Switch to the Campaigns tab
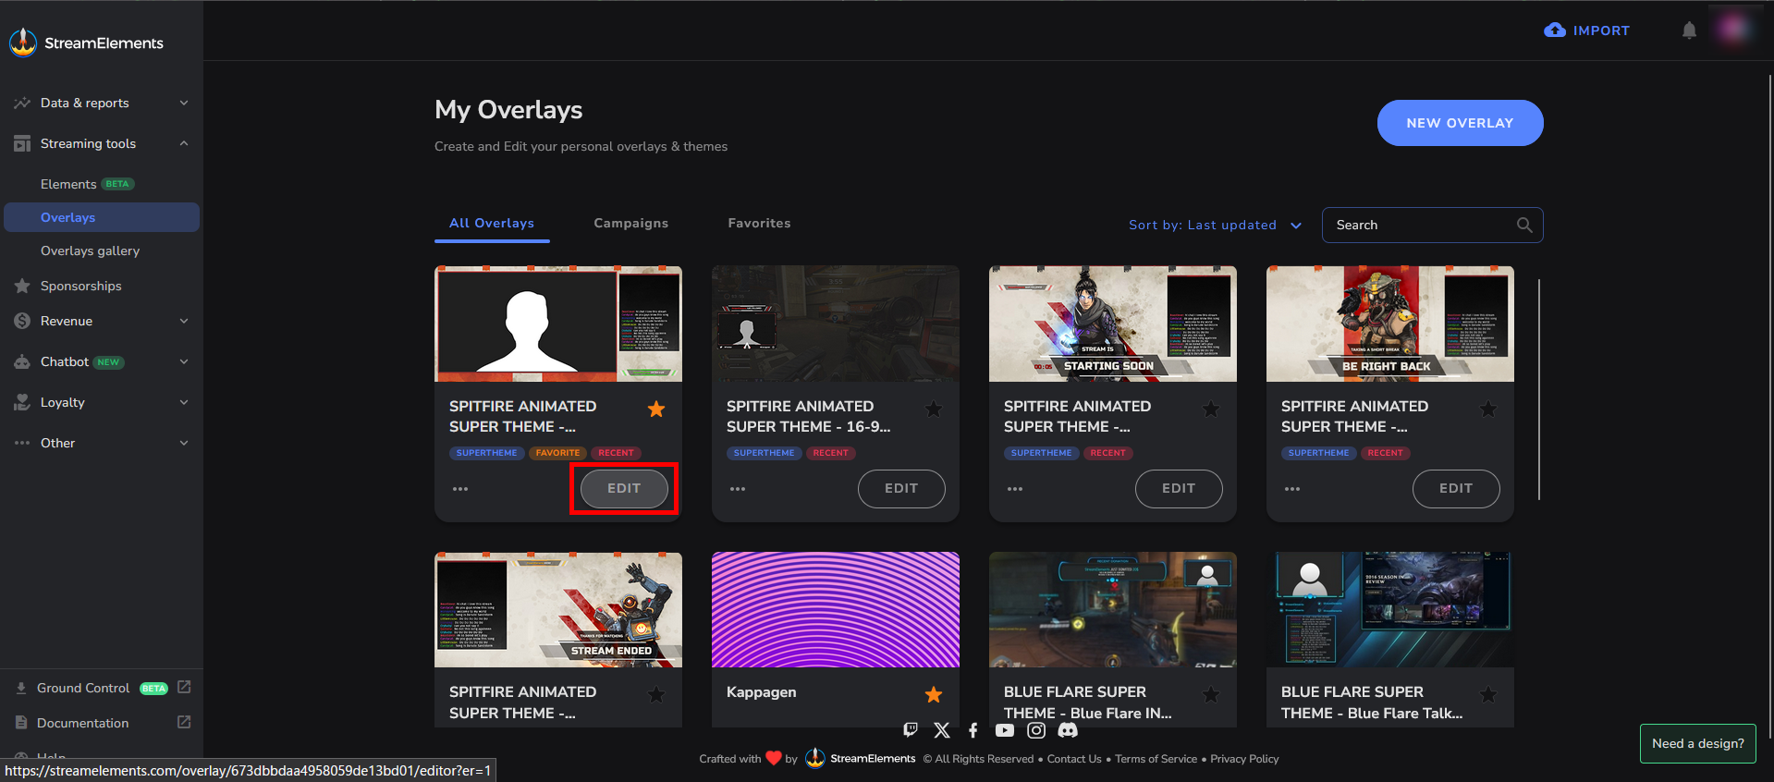 631,224
